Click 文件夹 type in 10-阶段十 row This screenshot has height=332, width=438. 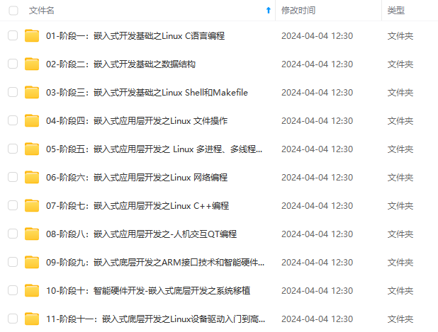(x=400, y=291)
